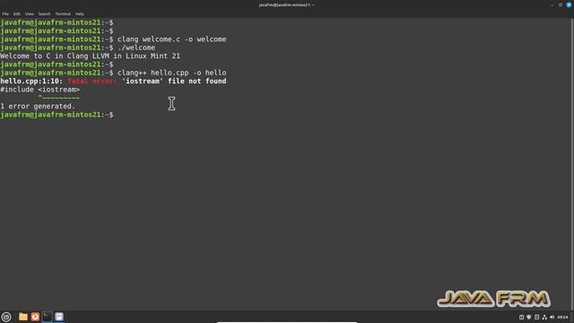This screenshot has width=574, height=323.
Task: Maximize the terminal window
Action: (x=560, y=4)
